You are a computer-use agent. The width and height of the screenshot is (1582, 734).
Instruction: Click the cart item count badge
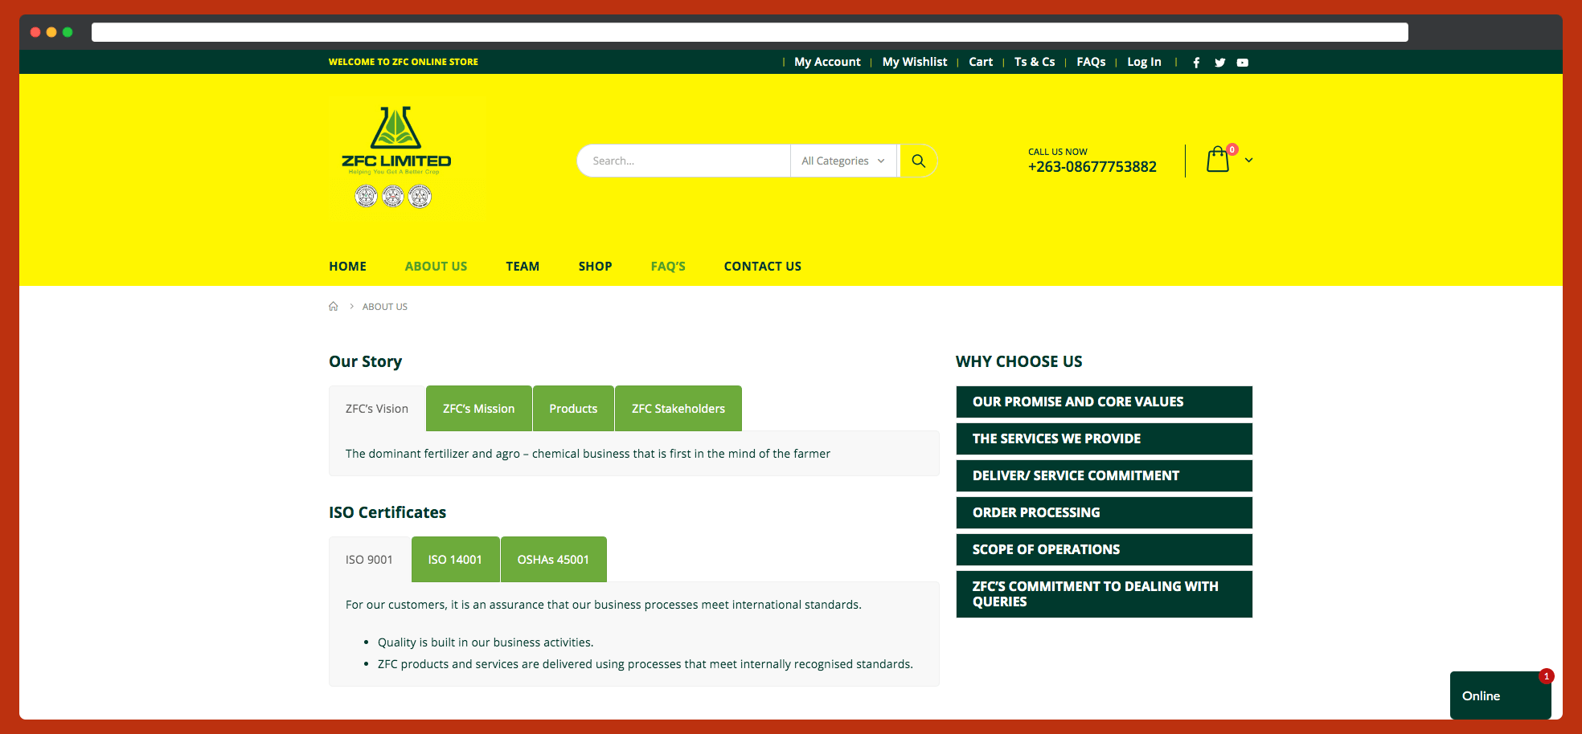(1232, 149)
